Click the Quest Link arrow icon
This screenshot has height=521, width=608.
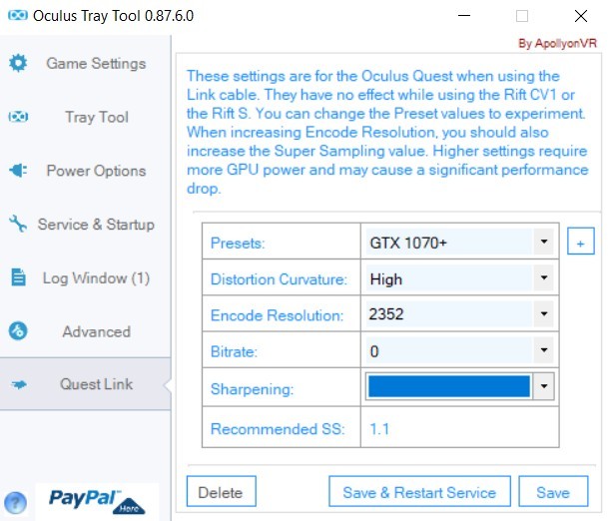(x=19, y=384)
